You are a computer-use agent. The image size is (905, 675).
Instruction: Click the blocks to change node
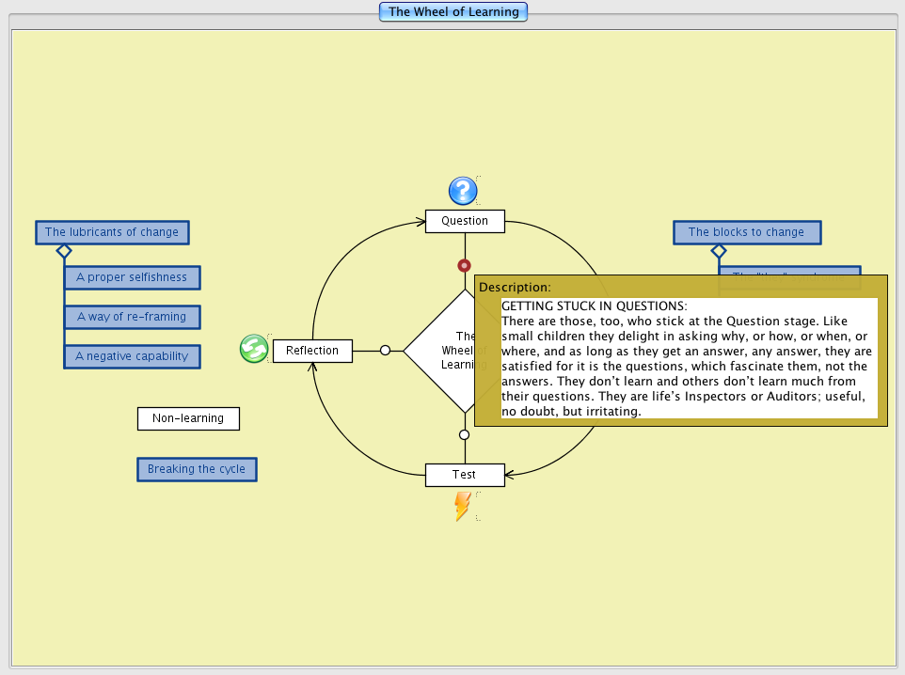pos(746,232)
